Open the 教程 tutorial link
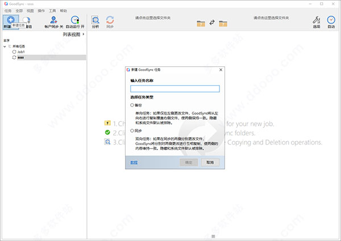Viewport: 341px width, 241px height. (x=134, y=163)
